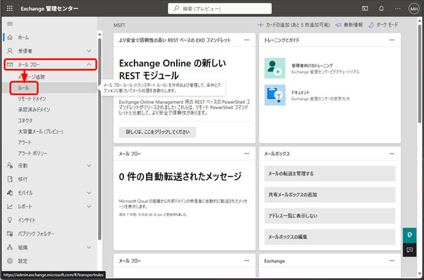Click the 組織 organization icon
Viewport: 424px width, 280px height.
(x=10, y=247)
